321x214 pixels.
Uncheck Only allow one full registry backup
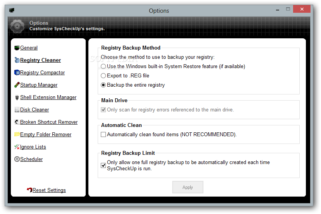tap(104, 165)
